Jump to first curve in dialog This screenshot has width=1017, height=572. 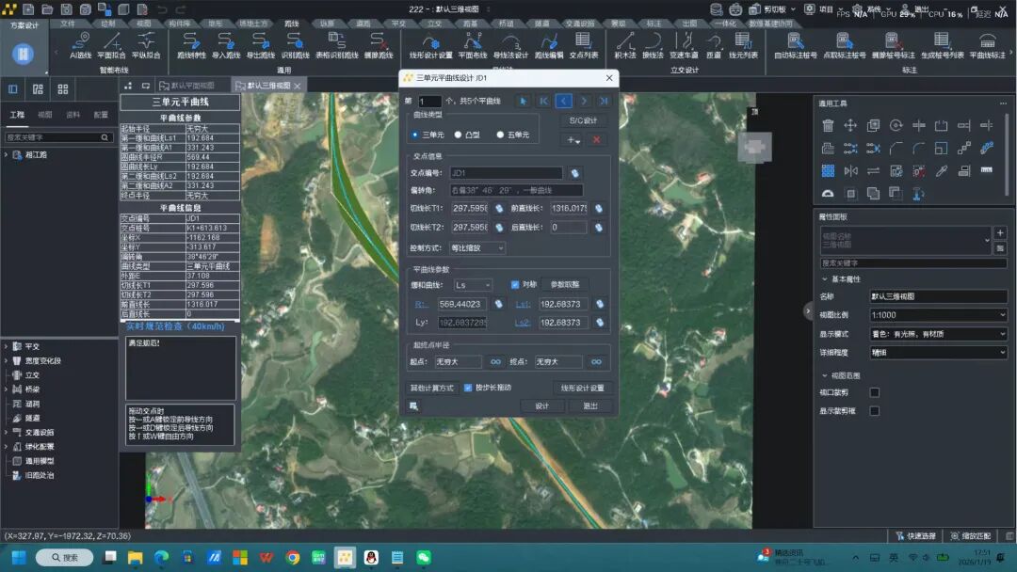click(x=543, y=101)
